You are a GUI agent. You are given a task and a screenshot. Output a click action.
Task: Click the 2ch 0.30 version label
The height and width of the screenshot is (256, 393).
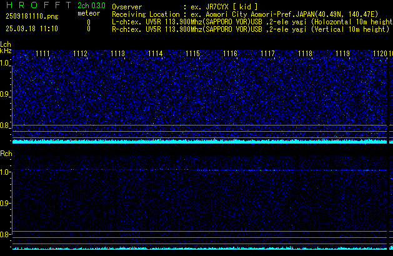point(91,6)
